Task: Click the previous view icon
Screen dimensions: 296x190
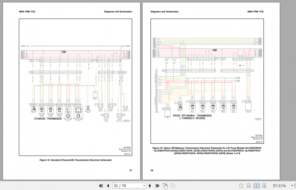Action: coord(165,186)
